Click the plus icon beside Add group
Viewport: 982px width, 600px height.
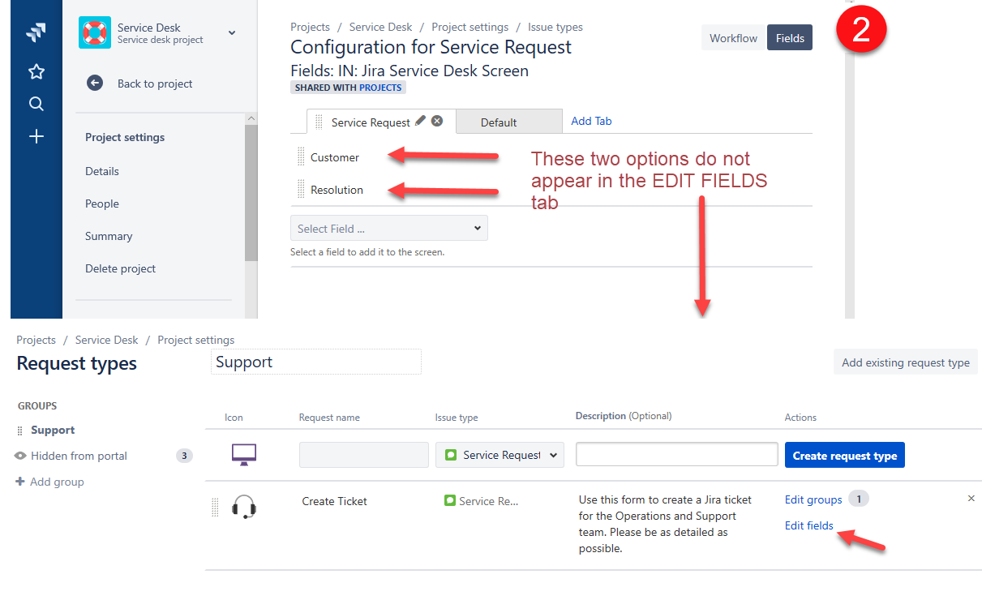pos(20,482)
